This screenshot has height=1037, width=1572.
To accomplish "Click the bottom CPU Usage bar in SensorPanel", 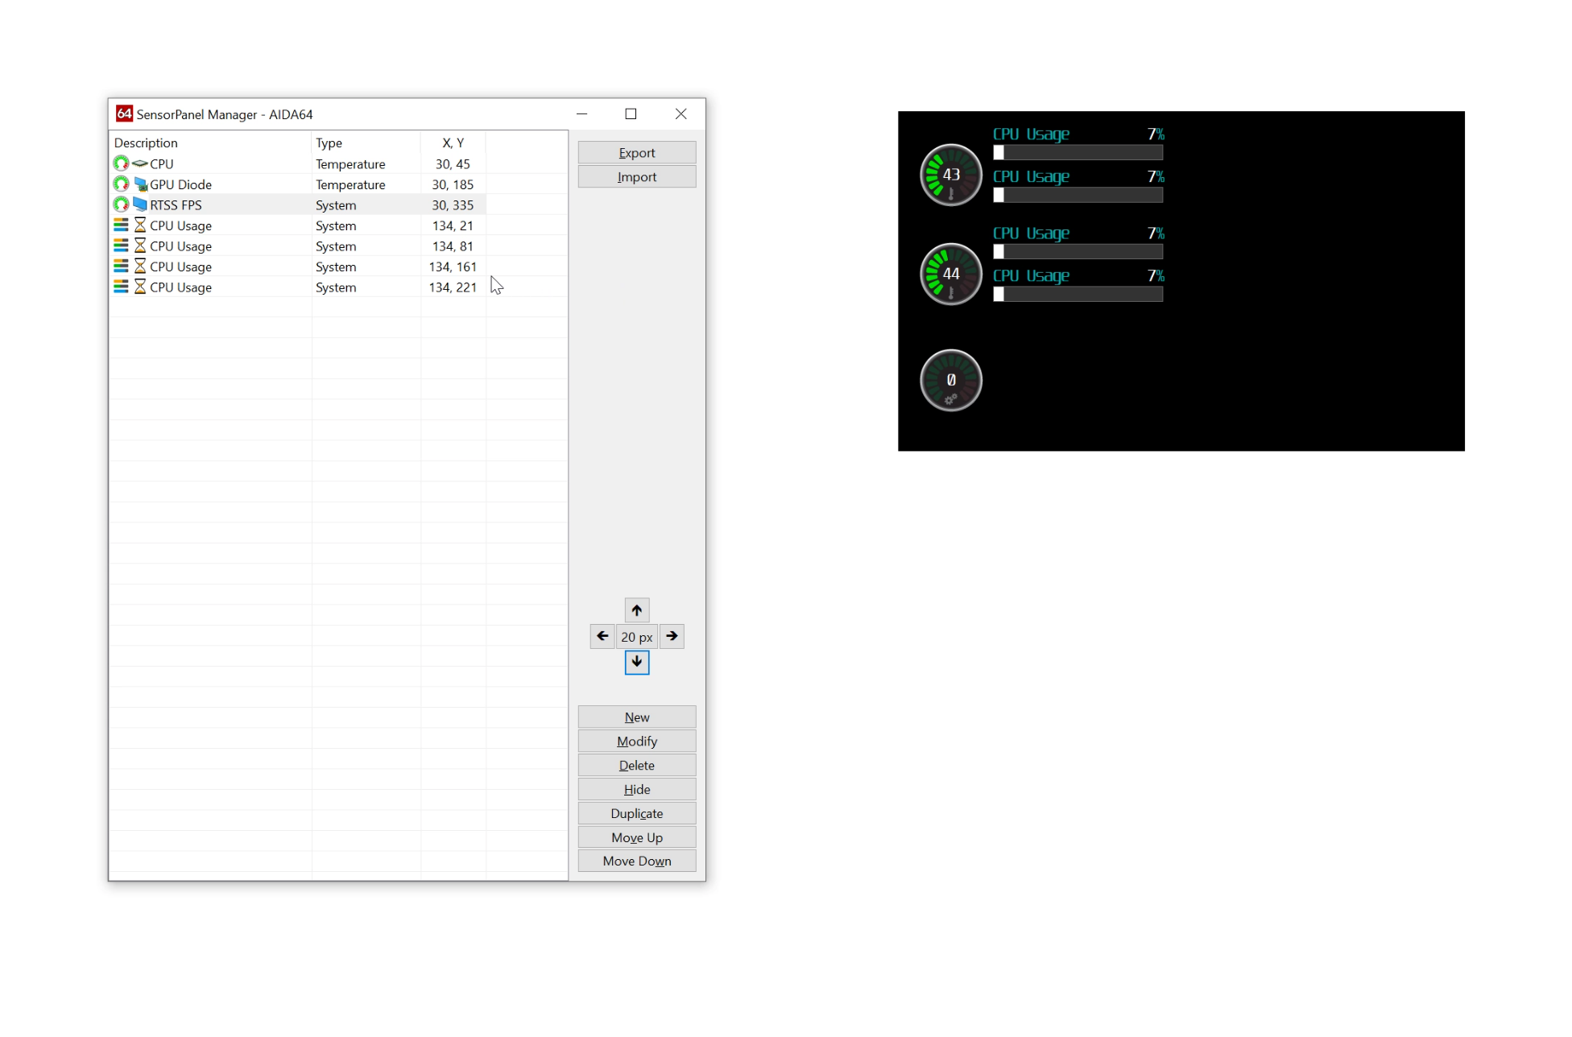I will click(1078, 294).
